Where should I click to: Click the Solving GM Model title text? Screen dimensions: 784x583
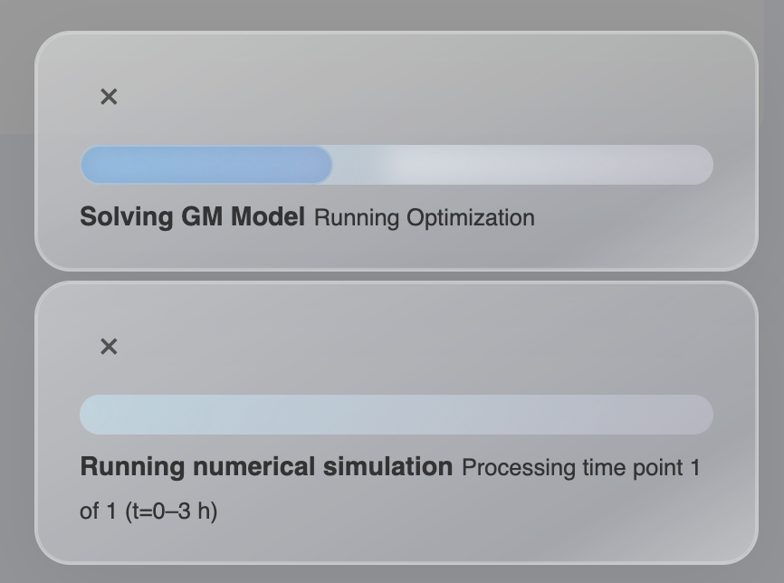pyautogui.click(x=190, y=217)
